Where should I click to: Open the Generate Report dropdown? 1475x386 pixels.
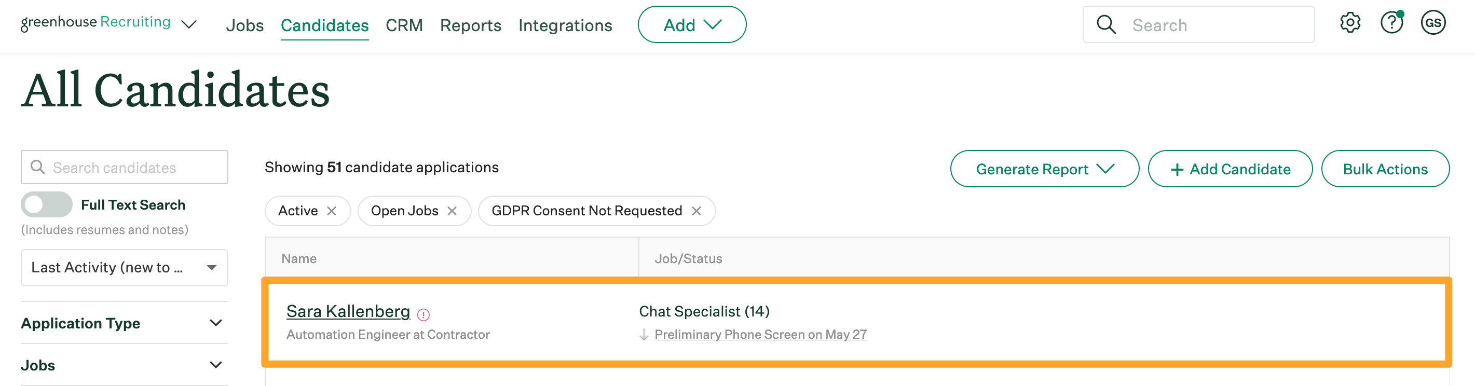pyautogui.click(x=1044, y=169)
